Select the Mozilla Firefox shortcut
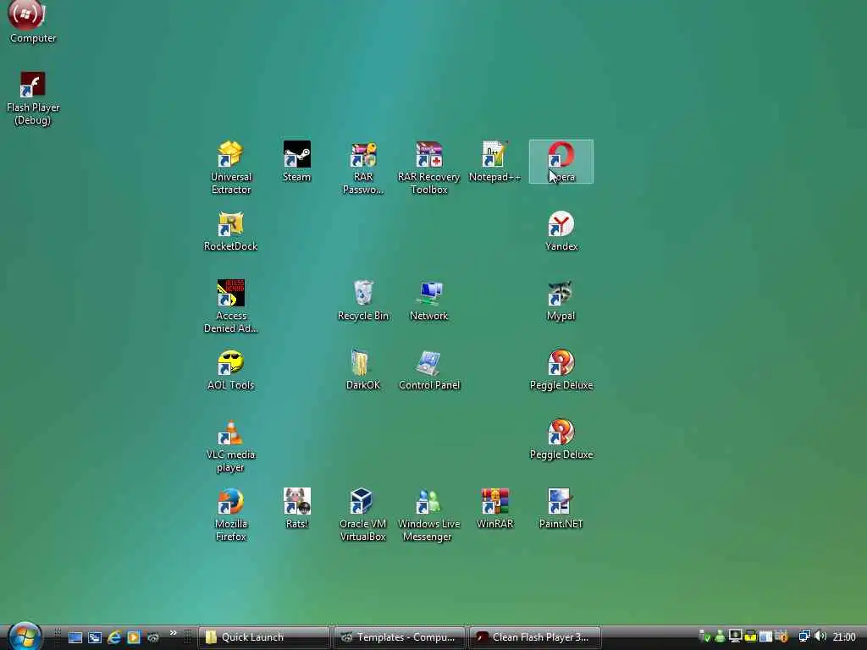The height and width of the screenshot is (650, 867). pos(230,515)
